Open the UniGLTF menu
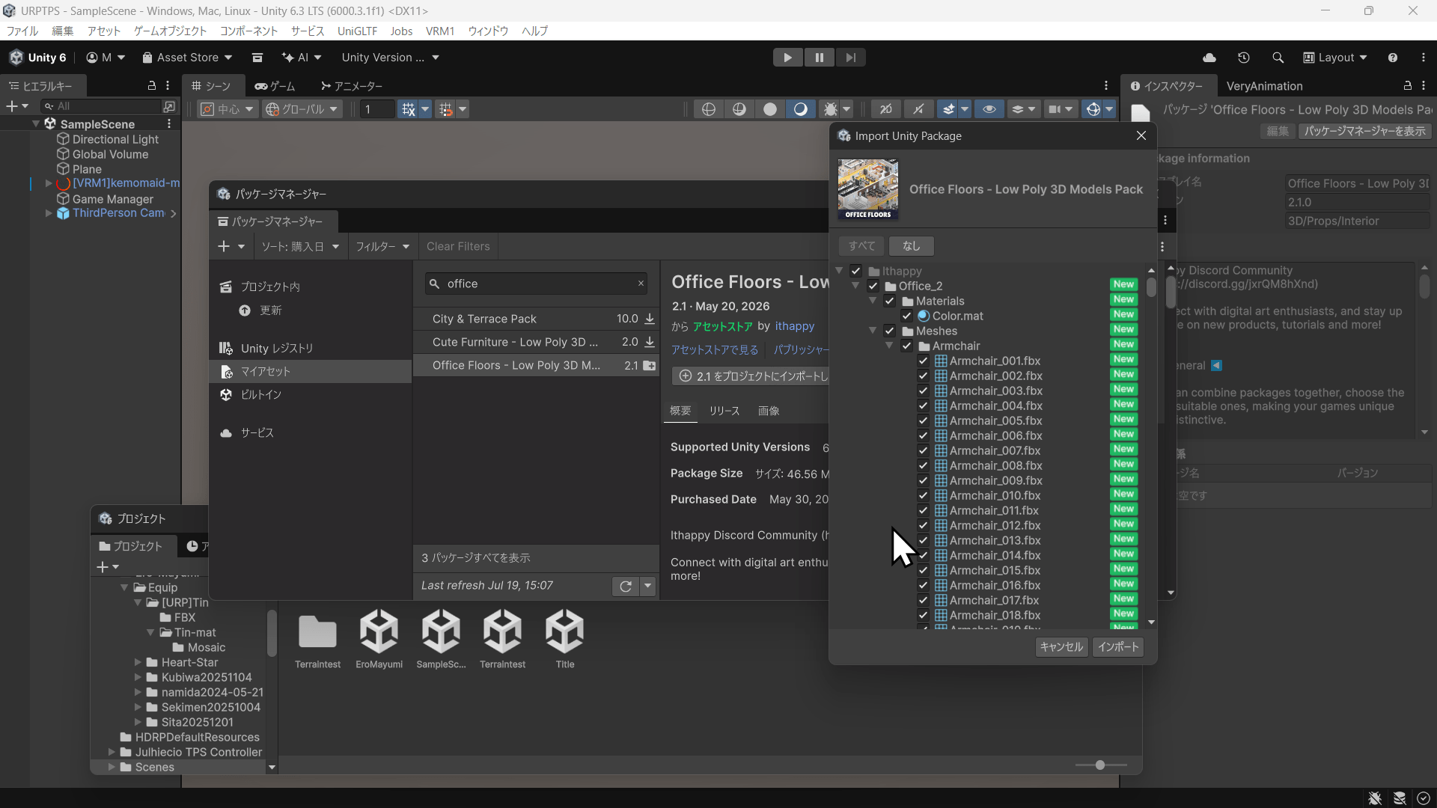This screenshot has height=808, width=1437. click(x=357, y=31)
